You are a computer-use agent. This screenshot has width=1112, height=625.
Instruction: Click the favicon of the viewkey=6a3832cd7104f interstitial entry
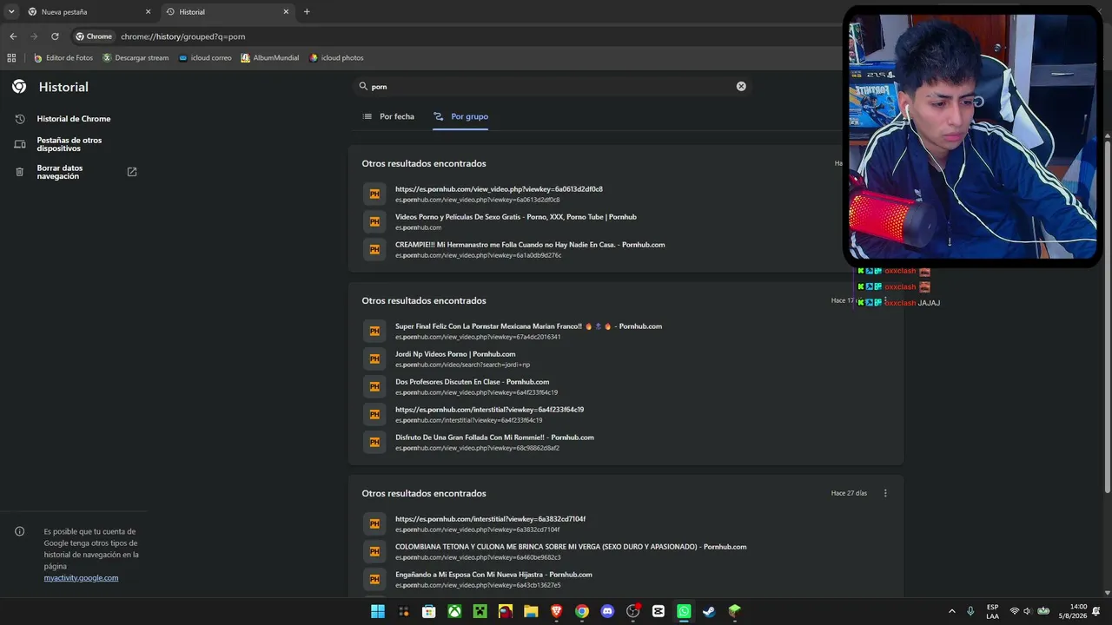(374, 523)
